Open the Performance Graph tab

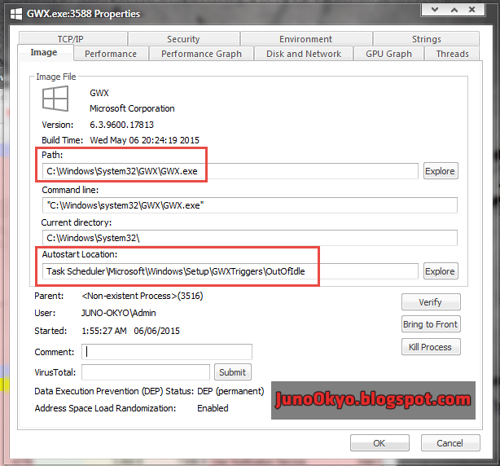[201, 54]
